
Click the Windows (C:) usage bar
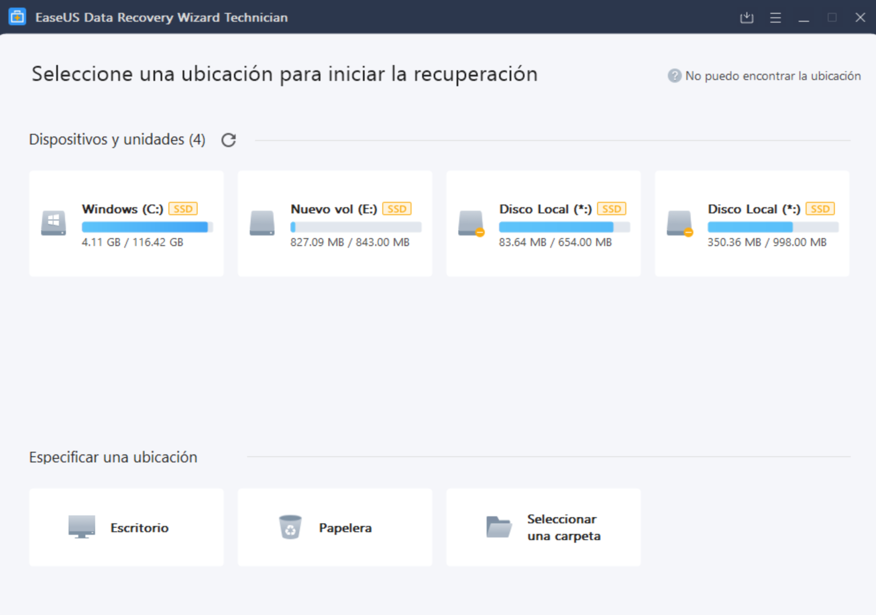click(147, 227)
